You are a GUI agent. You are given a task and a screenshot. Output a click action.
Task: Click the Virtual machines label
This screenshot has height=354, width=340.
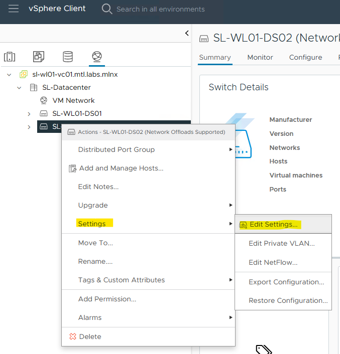click(296, 175)
